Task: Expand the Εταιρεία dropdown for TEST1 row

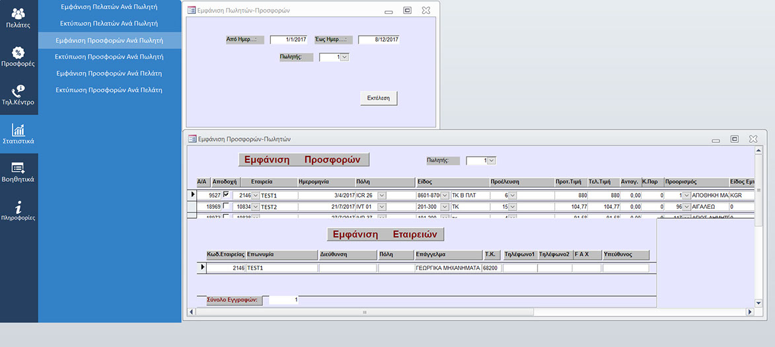Action: [x=256, y=196]
